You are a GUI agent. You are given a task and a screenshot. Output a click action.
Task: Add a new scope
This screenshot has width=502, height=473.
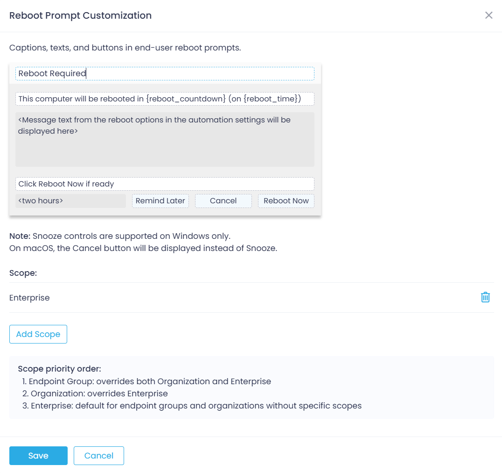pyautogui.click(x=38, y=334)
